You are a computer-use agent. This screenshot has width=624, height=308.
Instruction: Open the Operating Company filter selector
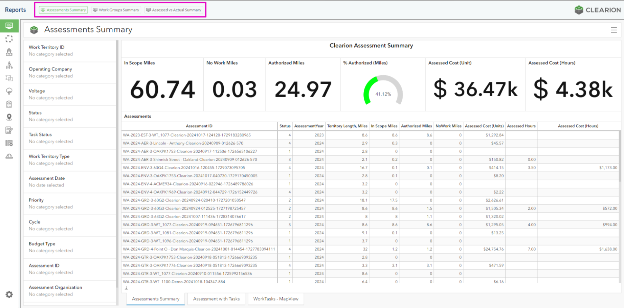(x=69, y=73)
